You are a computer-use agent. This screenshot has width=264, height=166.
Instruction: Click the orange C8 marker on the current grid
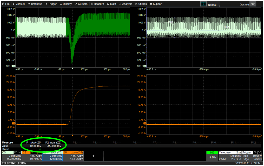click(x=14, y=123)
